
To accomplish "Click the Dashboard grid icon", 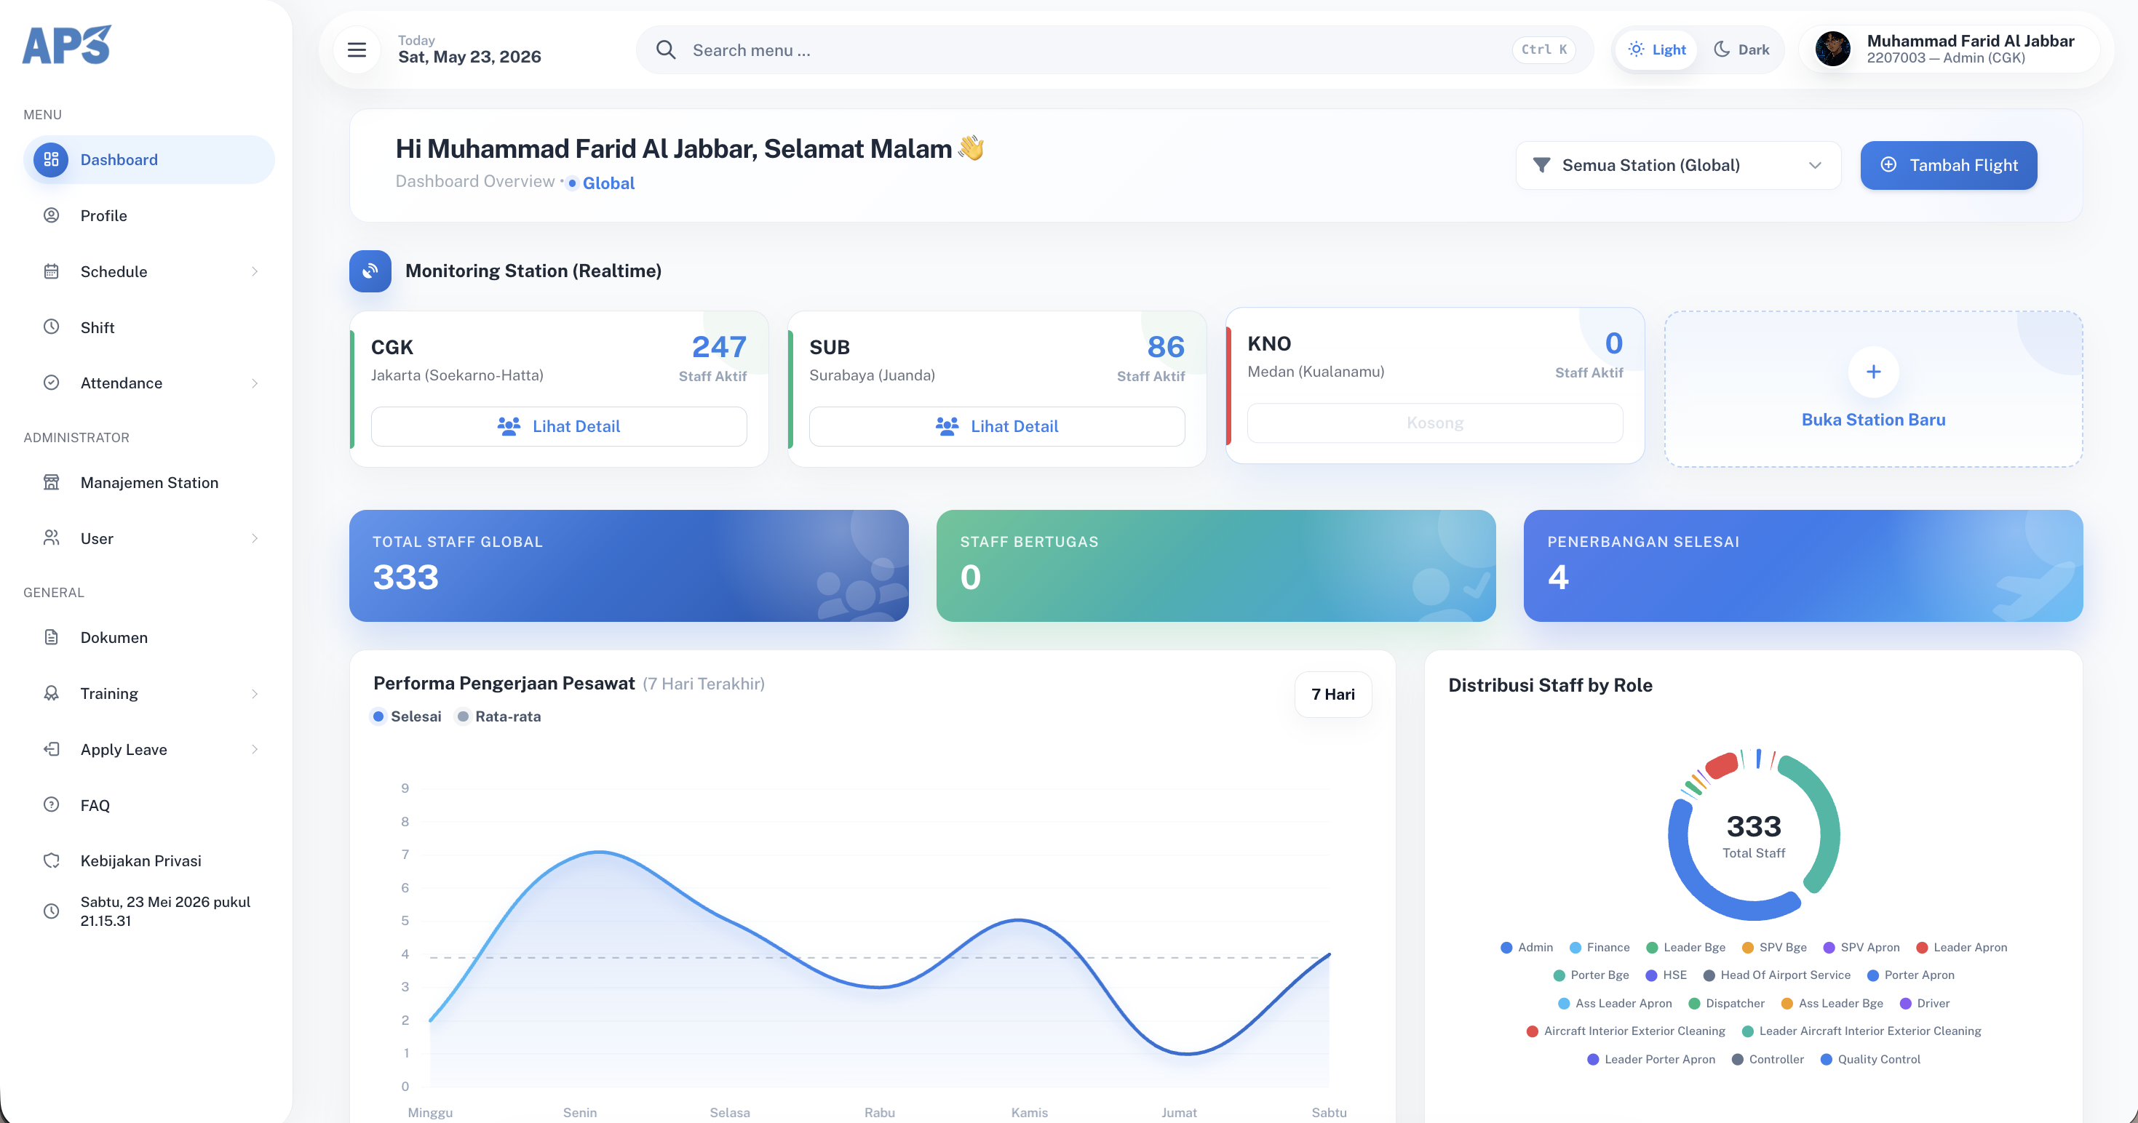I will [x=52, y=159].
